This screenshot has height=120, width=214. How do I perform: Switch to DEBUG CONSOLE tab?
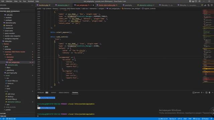coord(64,93)
